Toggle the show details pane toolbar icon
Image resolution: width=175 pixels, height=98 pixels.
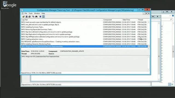(43, 17)
